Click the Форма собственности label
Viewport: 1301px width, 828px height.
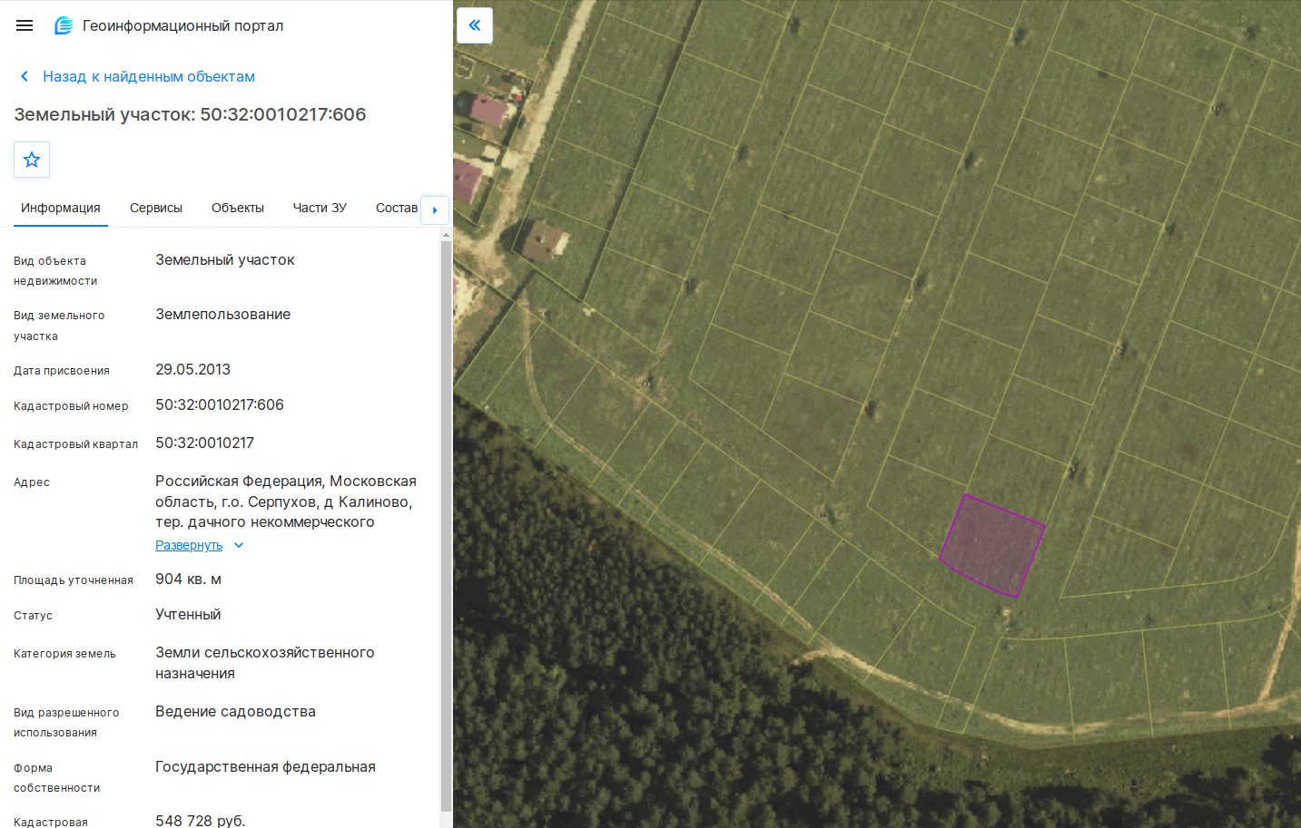coord(57,777)
